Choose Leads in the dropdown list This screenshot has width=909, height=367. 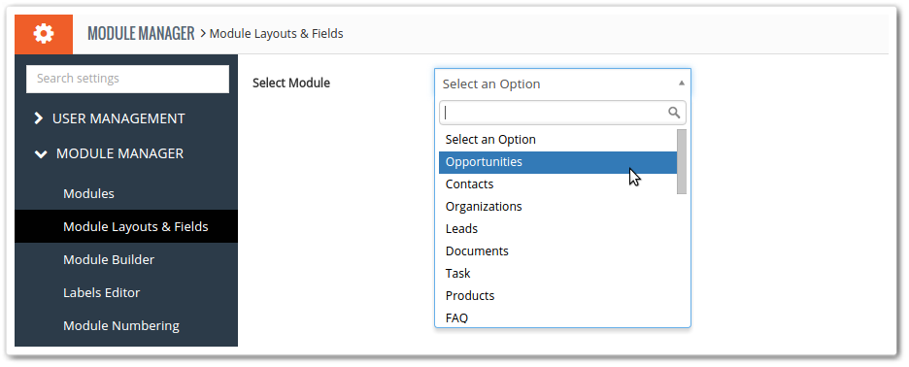(557, 229)
